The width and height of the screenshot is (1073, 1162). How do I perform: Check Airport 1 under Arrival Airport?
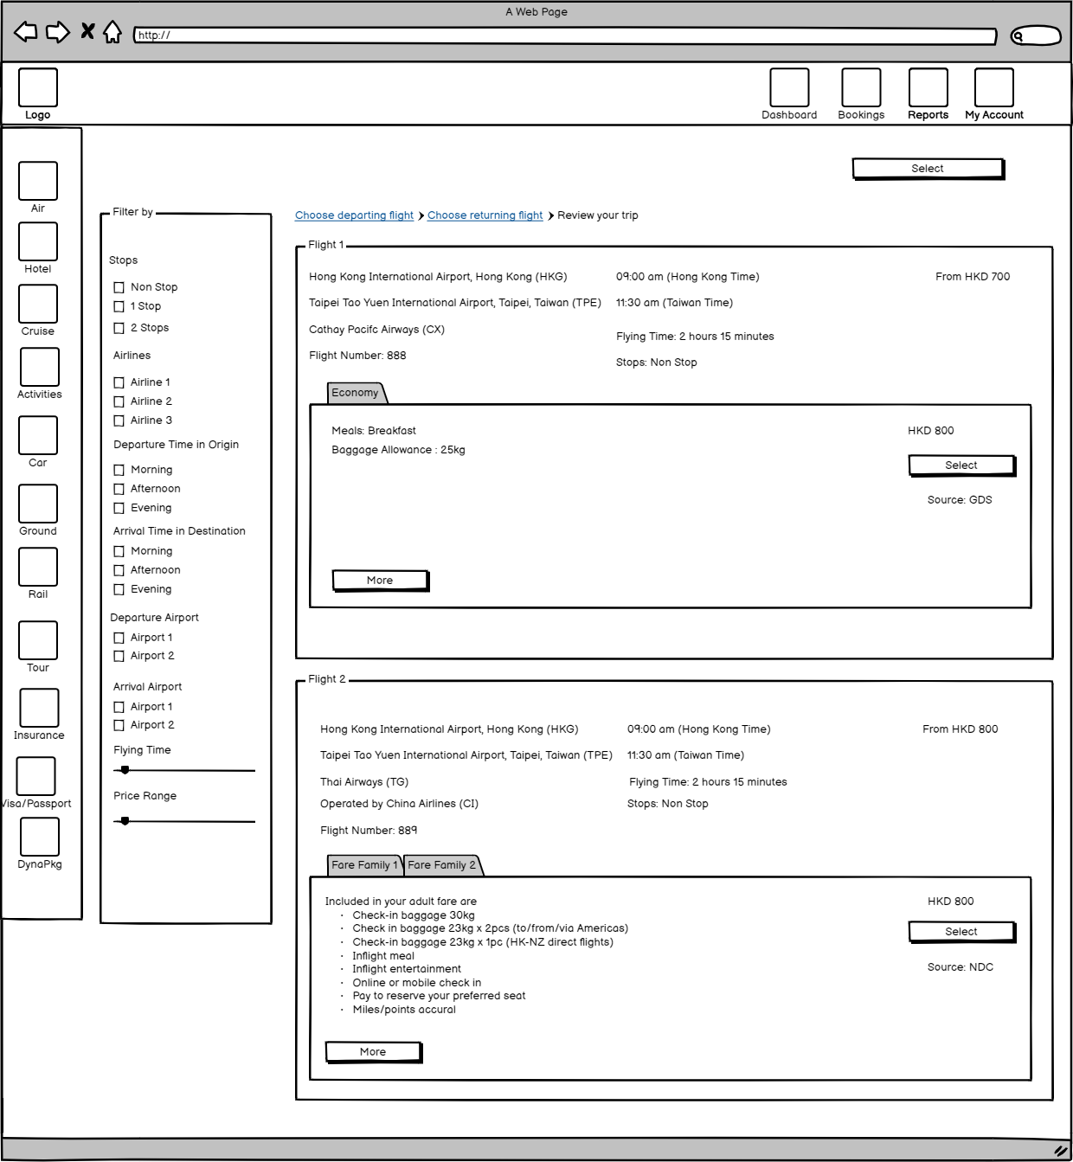(x=119, y=707)
